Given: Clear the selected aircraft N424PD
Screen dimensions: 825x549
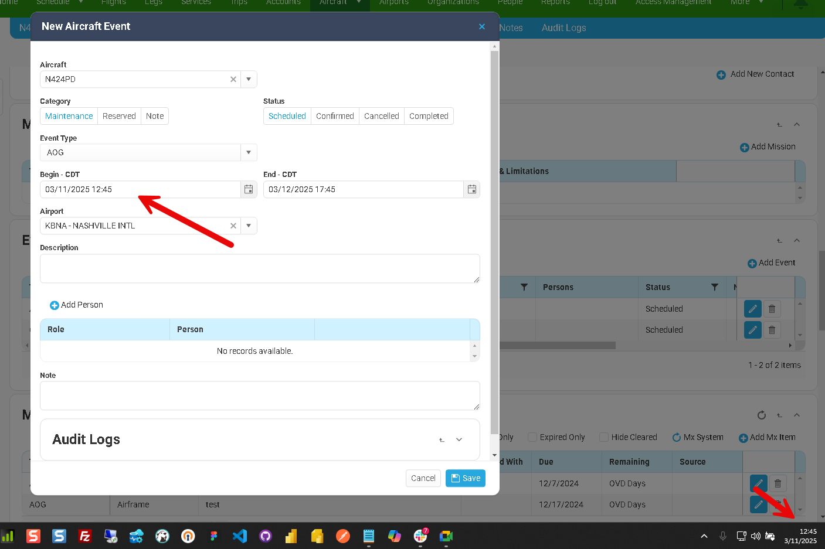Looking at the screenshot, I should tap(233, 79).
